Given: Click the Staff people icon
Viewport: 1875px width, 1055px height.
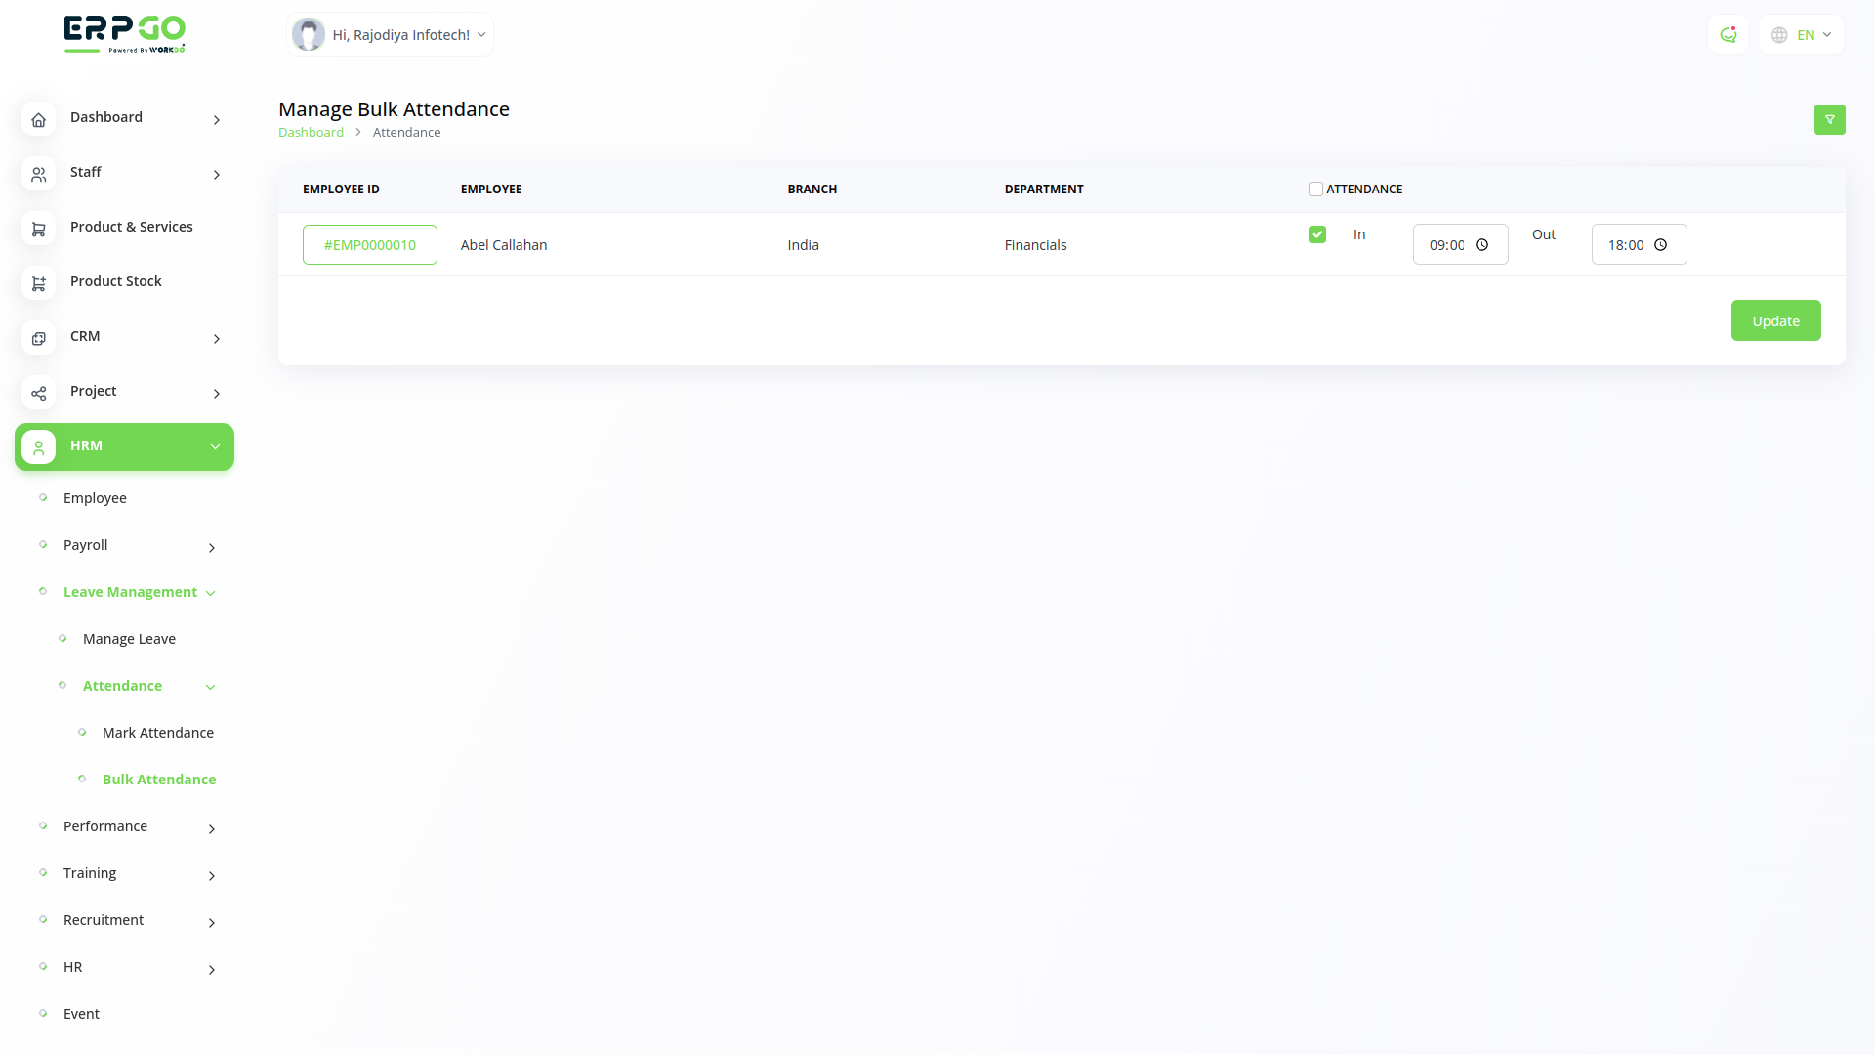Looking at the screenshot, I should (38, 174).
